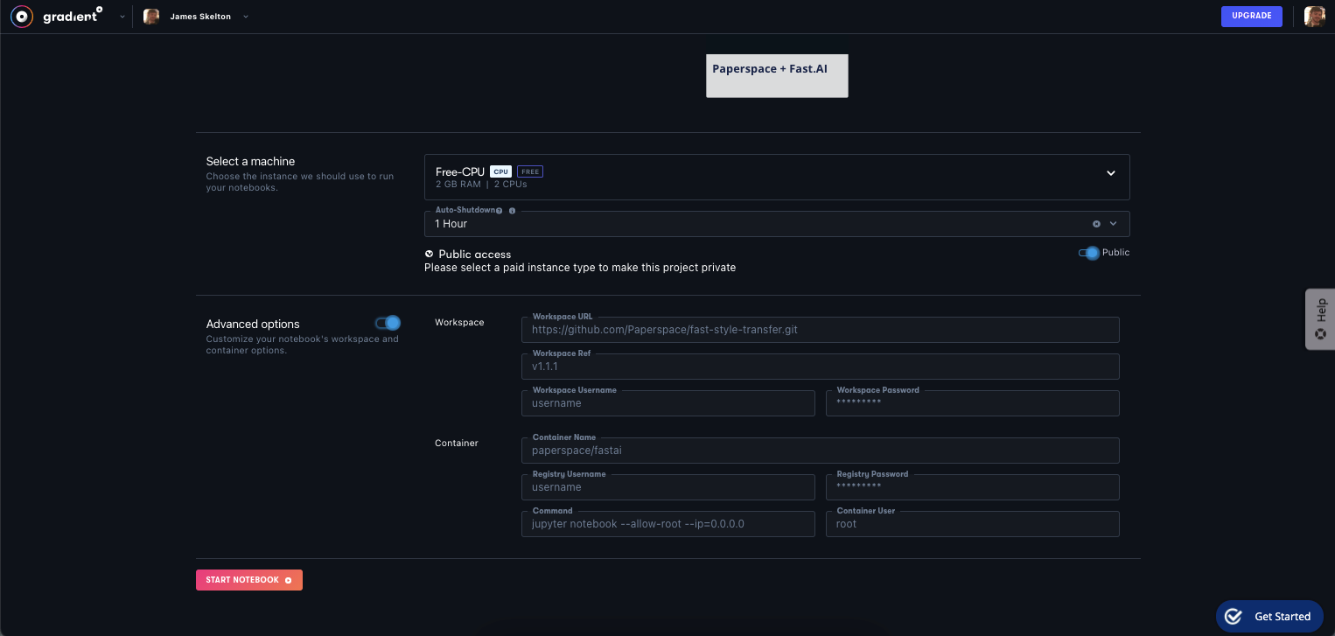The height and width of the screenshot is (636, 1335).
Task: Click the Container User field
Action: (973, 524)
